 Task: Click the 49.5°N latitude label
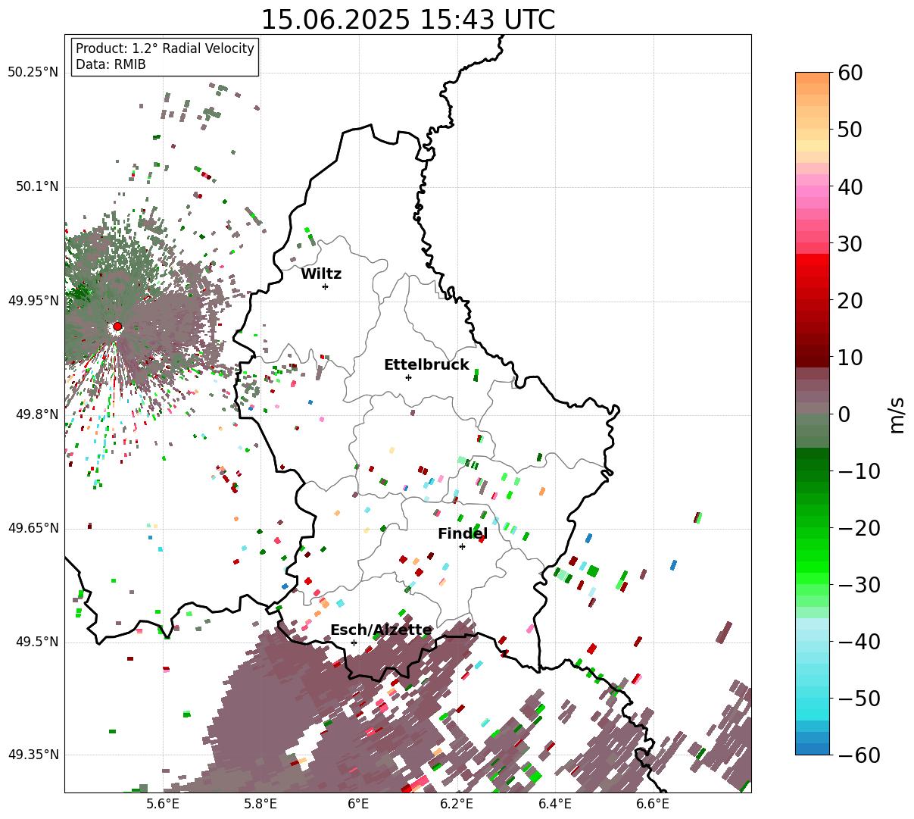click(36, 642)
